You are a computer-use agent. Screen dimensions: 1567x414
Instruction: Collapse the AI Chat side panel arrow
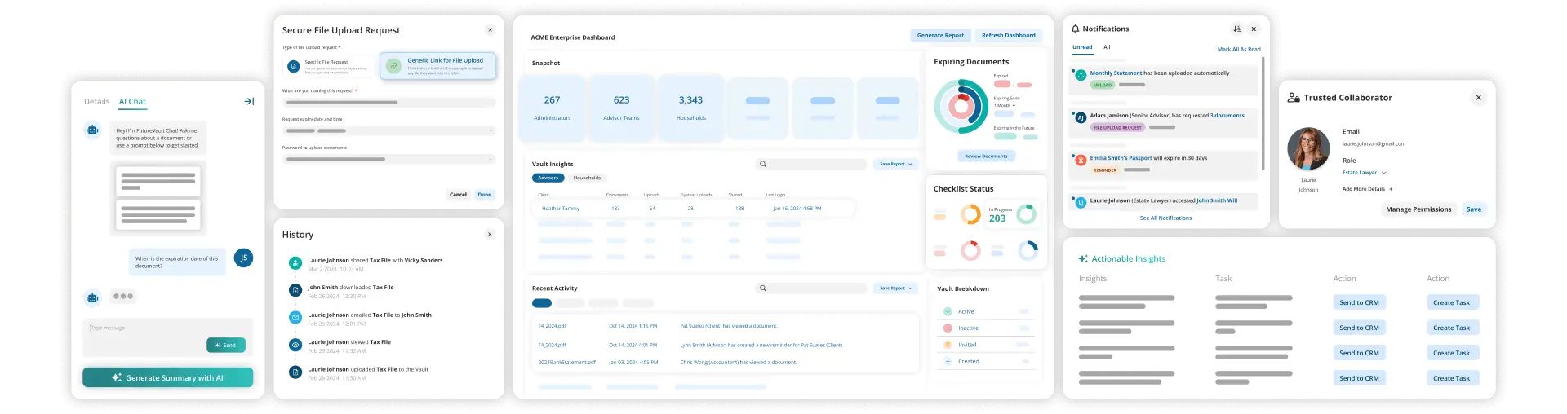pos(249,102)
